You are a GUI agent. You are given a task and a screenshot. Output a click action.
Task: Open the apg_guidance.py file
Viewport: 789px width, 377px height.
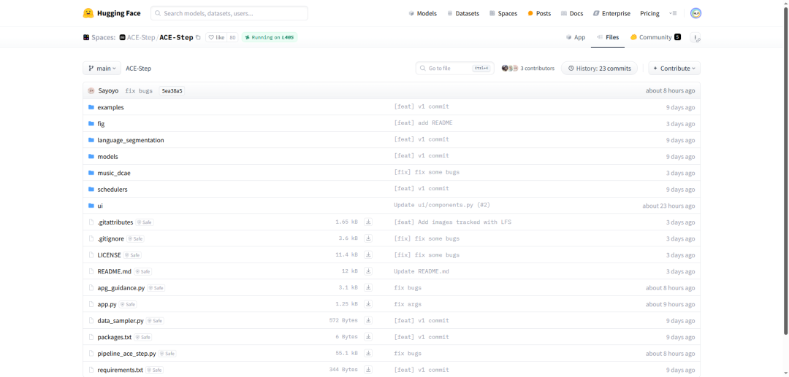tap(121, 287)
